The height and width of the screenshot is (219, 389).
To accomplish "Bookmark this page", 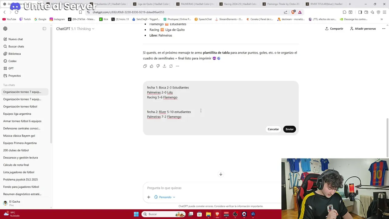I will tap(80, 12).
